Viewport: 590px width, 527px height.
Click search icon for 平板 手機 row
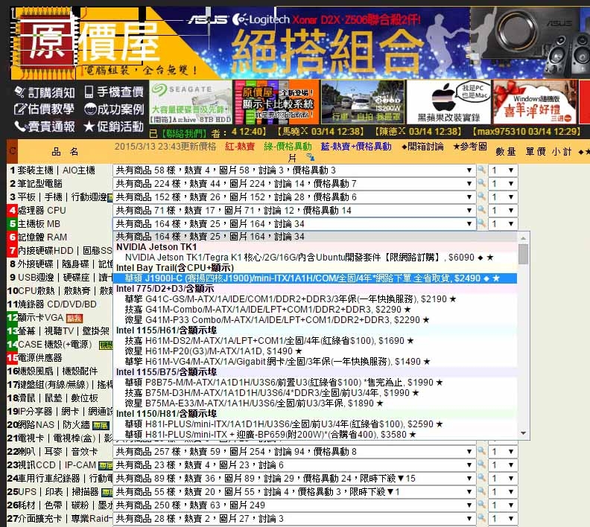pyautogui.click(x=482, y=197)
